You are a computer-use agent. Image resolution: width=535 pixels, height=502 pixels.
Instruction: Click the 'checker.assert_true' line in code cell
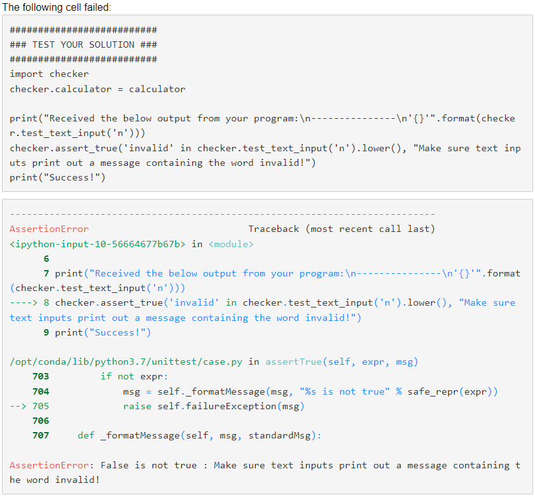265,156
